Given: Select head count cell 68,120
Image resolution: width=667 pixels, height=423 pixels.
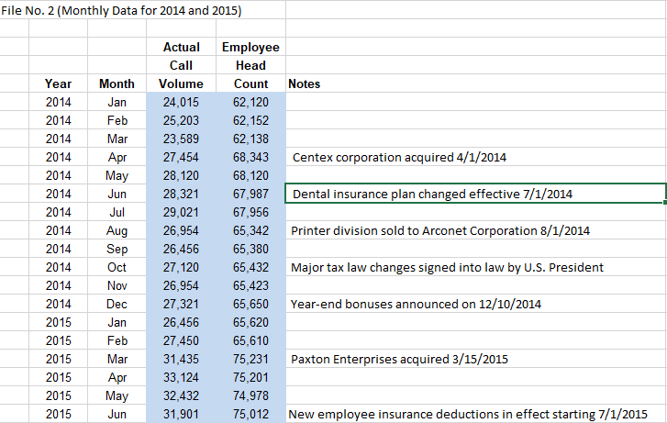Looking at the screenshot, I should [x=250, y=175].
